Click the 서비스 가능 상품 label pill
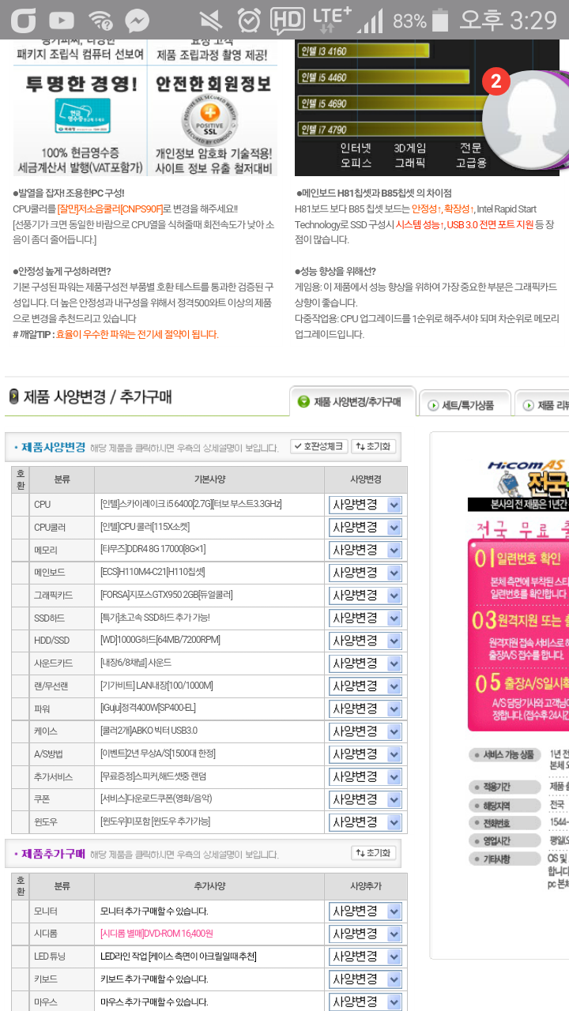Viewport: 569px width, 1011px height. coord(504,755)
